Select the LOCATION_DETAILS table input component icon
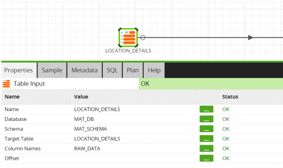 [128, 37]
